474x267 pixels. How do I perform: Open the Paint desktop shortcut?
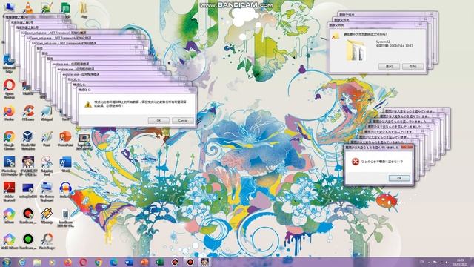point(47,139)
